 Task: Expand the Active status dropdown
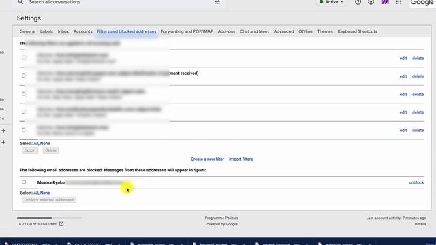tap(331, 2)
